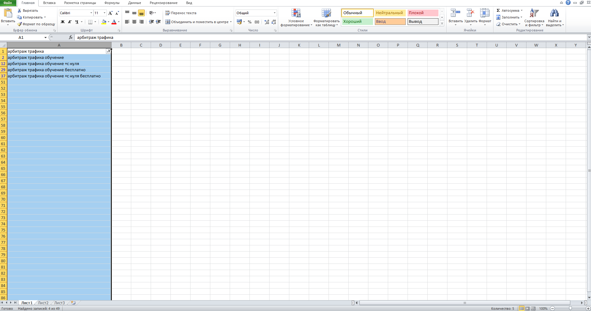Open the Заполнить (Fill) dropdown

click(x=509, y=17)
